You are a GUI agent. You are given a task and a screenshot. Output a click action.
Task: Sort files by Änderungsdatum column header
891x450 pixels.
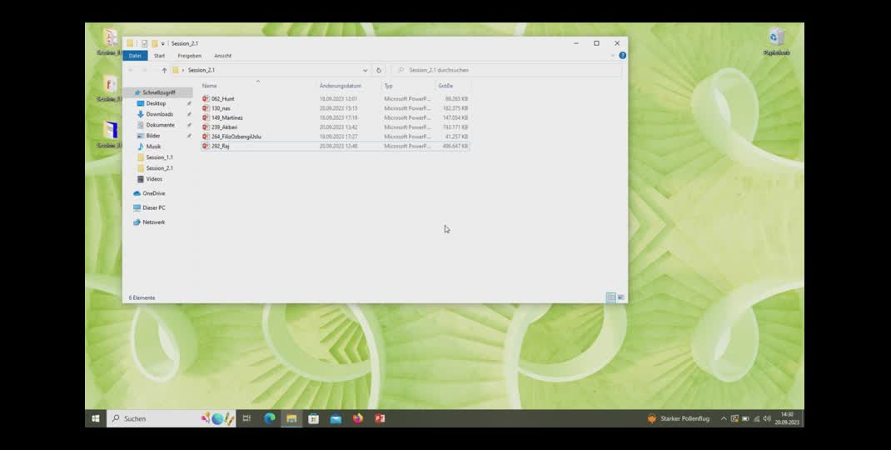tap(340, 86)
